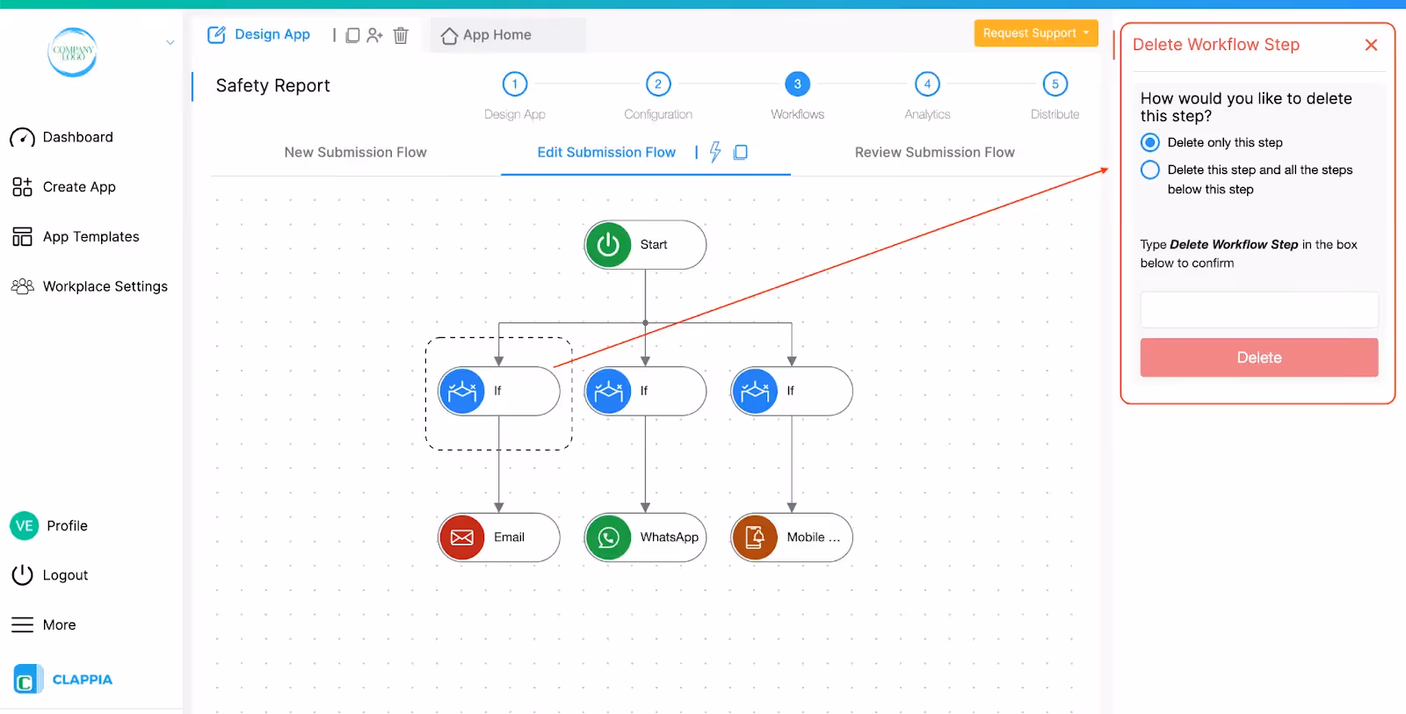The image size is (1406, 714).
Task: Open Profile with VE avatar
Action: click(49, 526)
